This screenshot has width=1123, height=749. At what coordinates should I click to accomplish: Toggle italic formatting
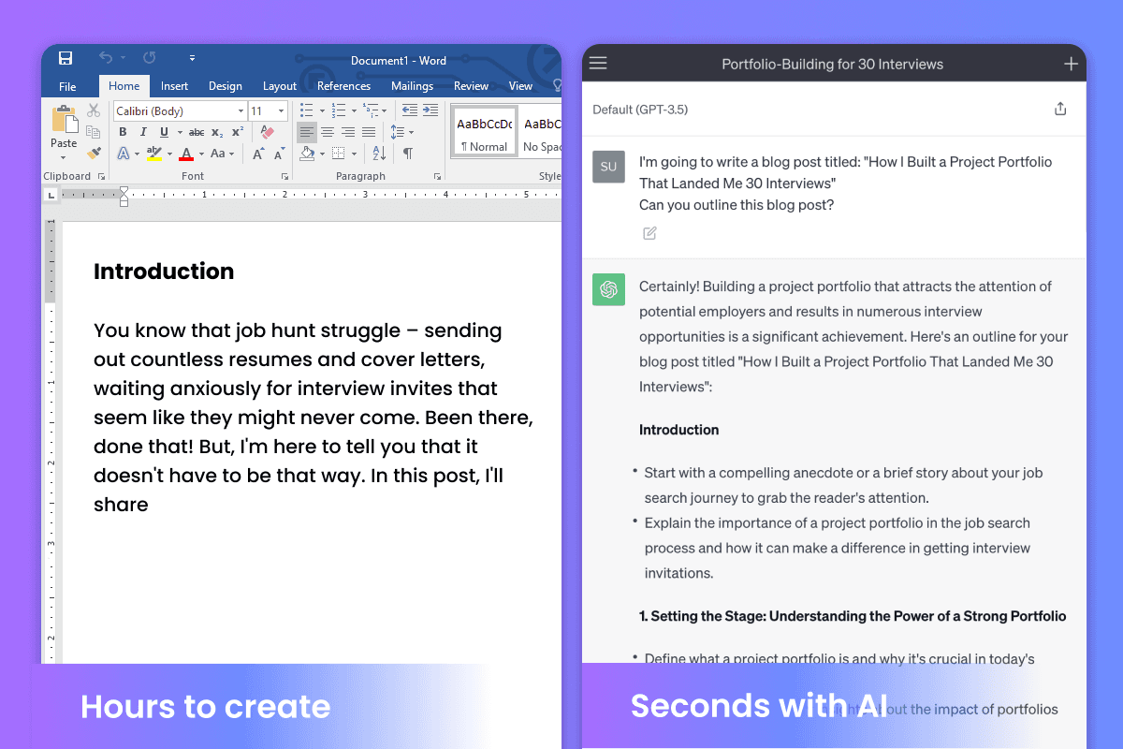[x=143, y=132]
